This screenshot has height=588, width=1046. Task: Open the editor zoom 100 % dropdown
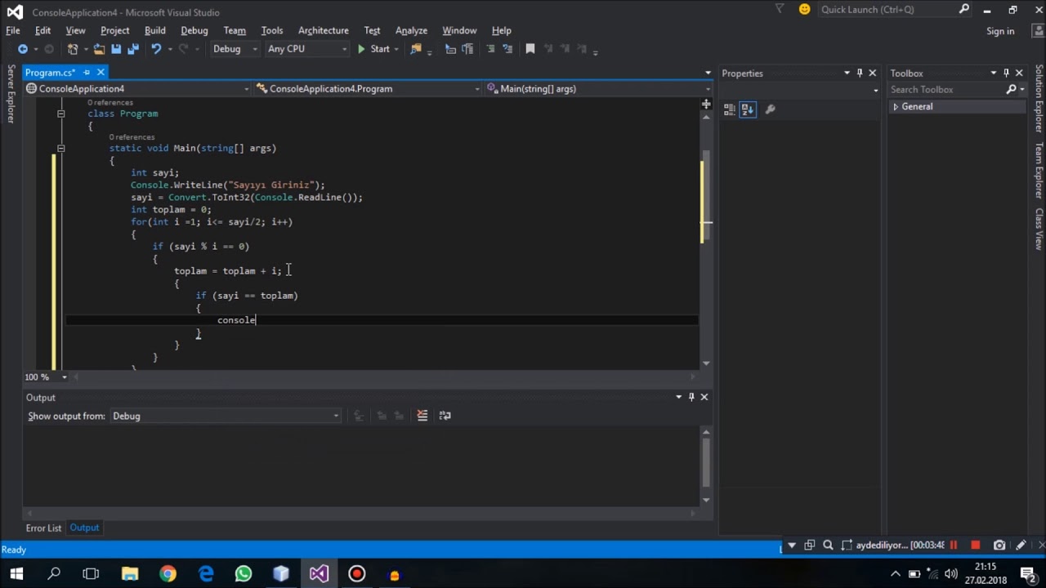click(x=65, y=377)
